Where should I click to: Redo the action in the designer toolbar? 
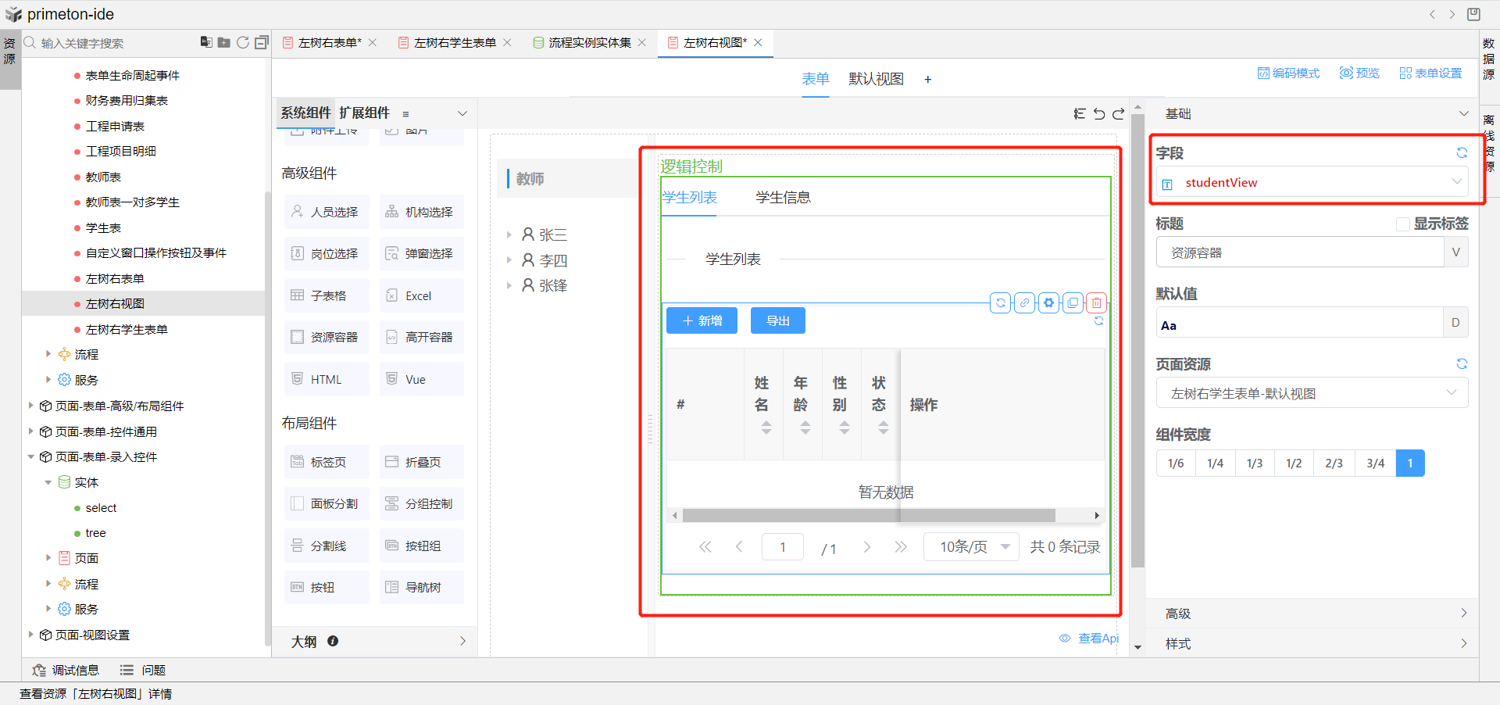click(1119, 114)
